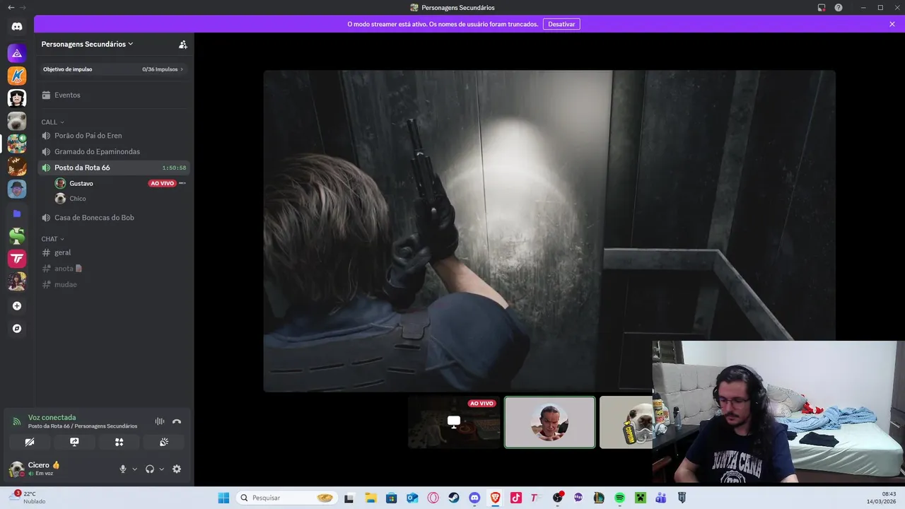Viewport: 905px width, 509px height.
Task: Join Casa de Bonecas do Bob channel
Action: (x=114, y=218)
